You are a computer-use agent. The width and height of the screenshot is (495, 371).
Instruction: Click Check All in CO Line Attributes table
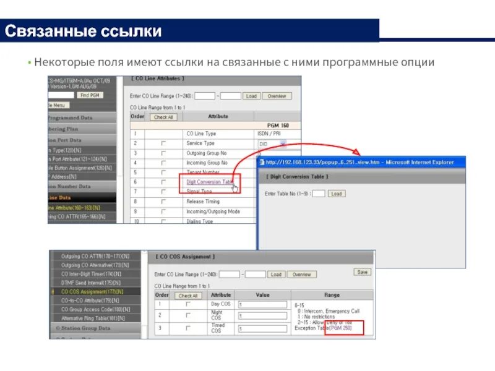pos(163,117)
